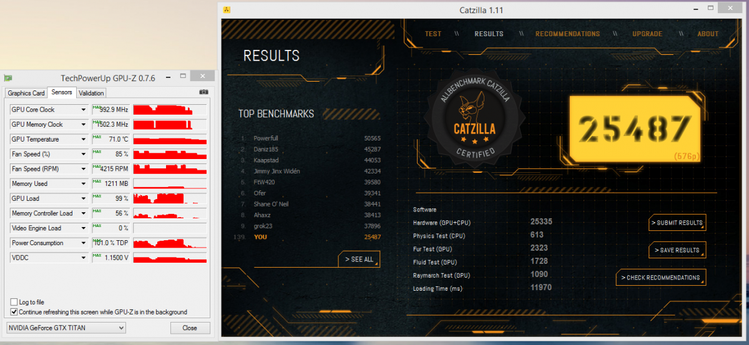The height and width of the screenshot is (345, 749).
Task: Open the ABOUT section in Catzilla
Action: pyautogui.click(x=708, y=34)
